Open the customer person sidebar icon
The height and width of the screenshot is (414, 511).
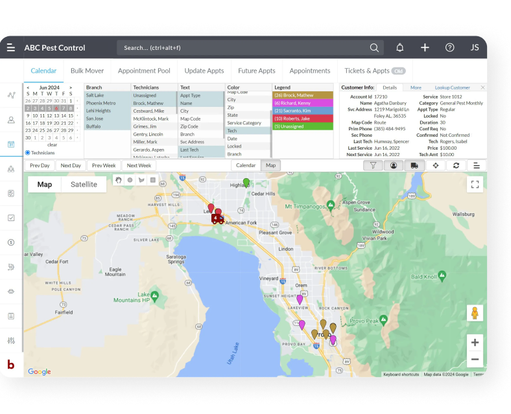[x=11, y=120]
